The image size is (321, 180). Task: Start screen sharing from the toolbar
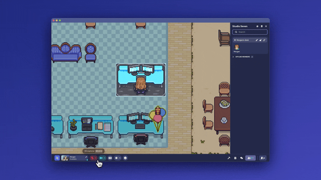110,158
